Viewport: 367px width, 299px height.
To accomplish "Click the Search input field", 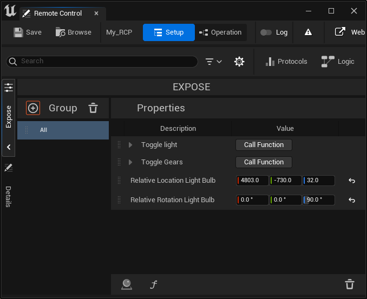I will click(x=106, y=62).
